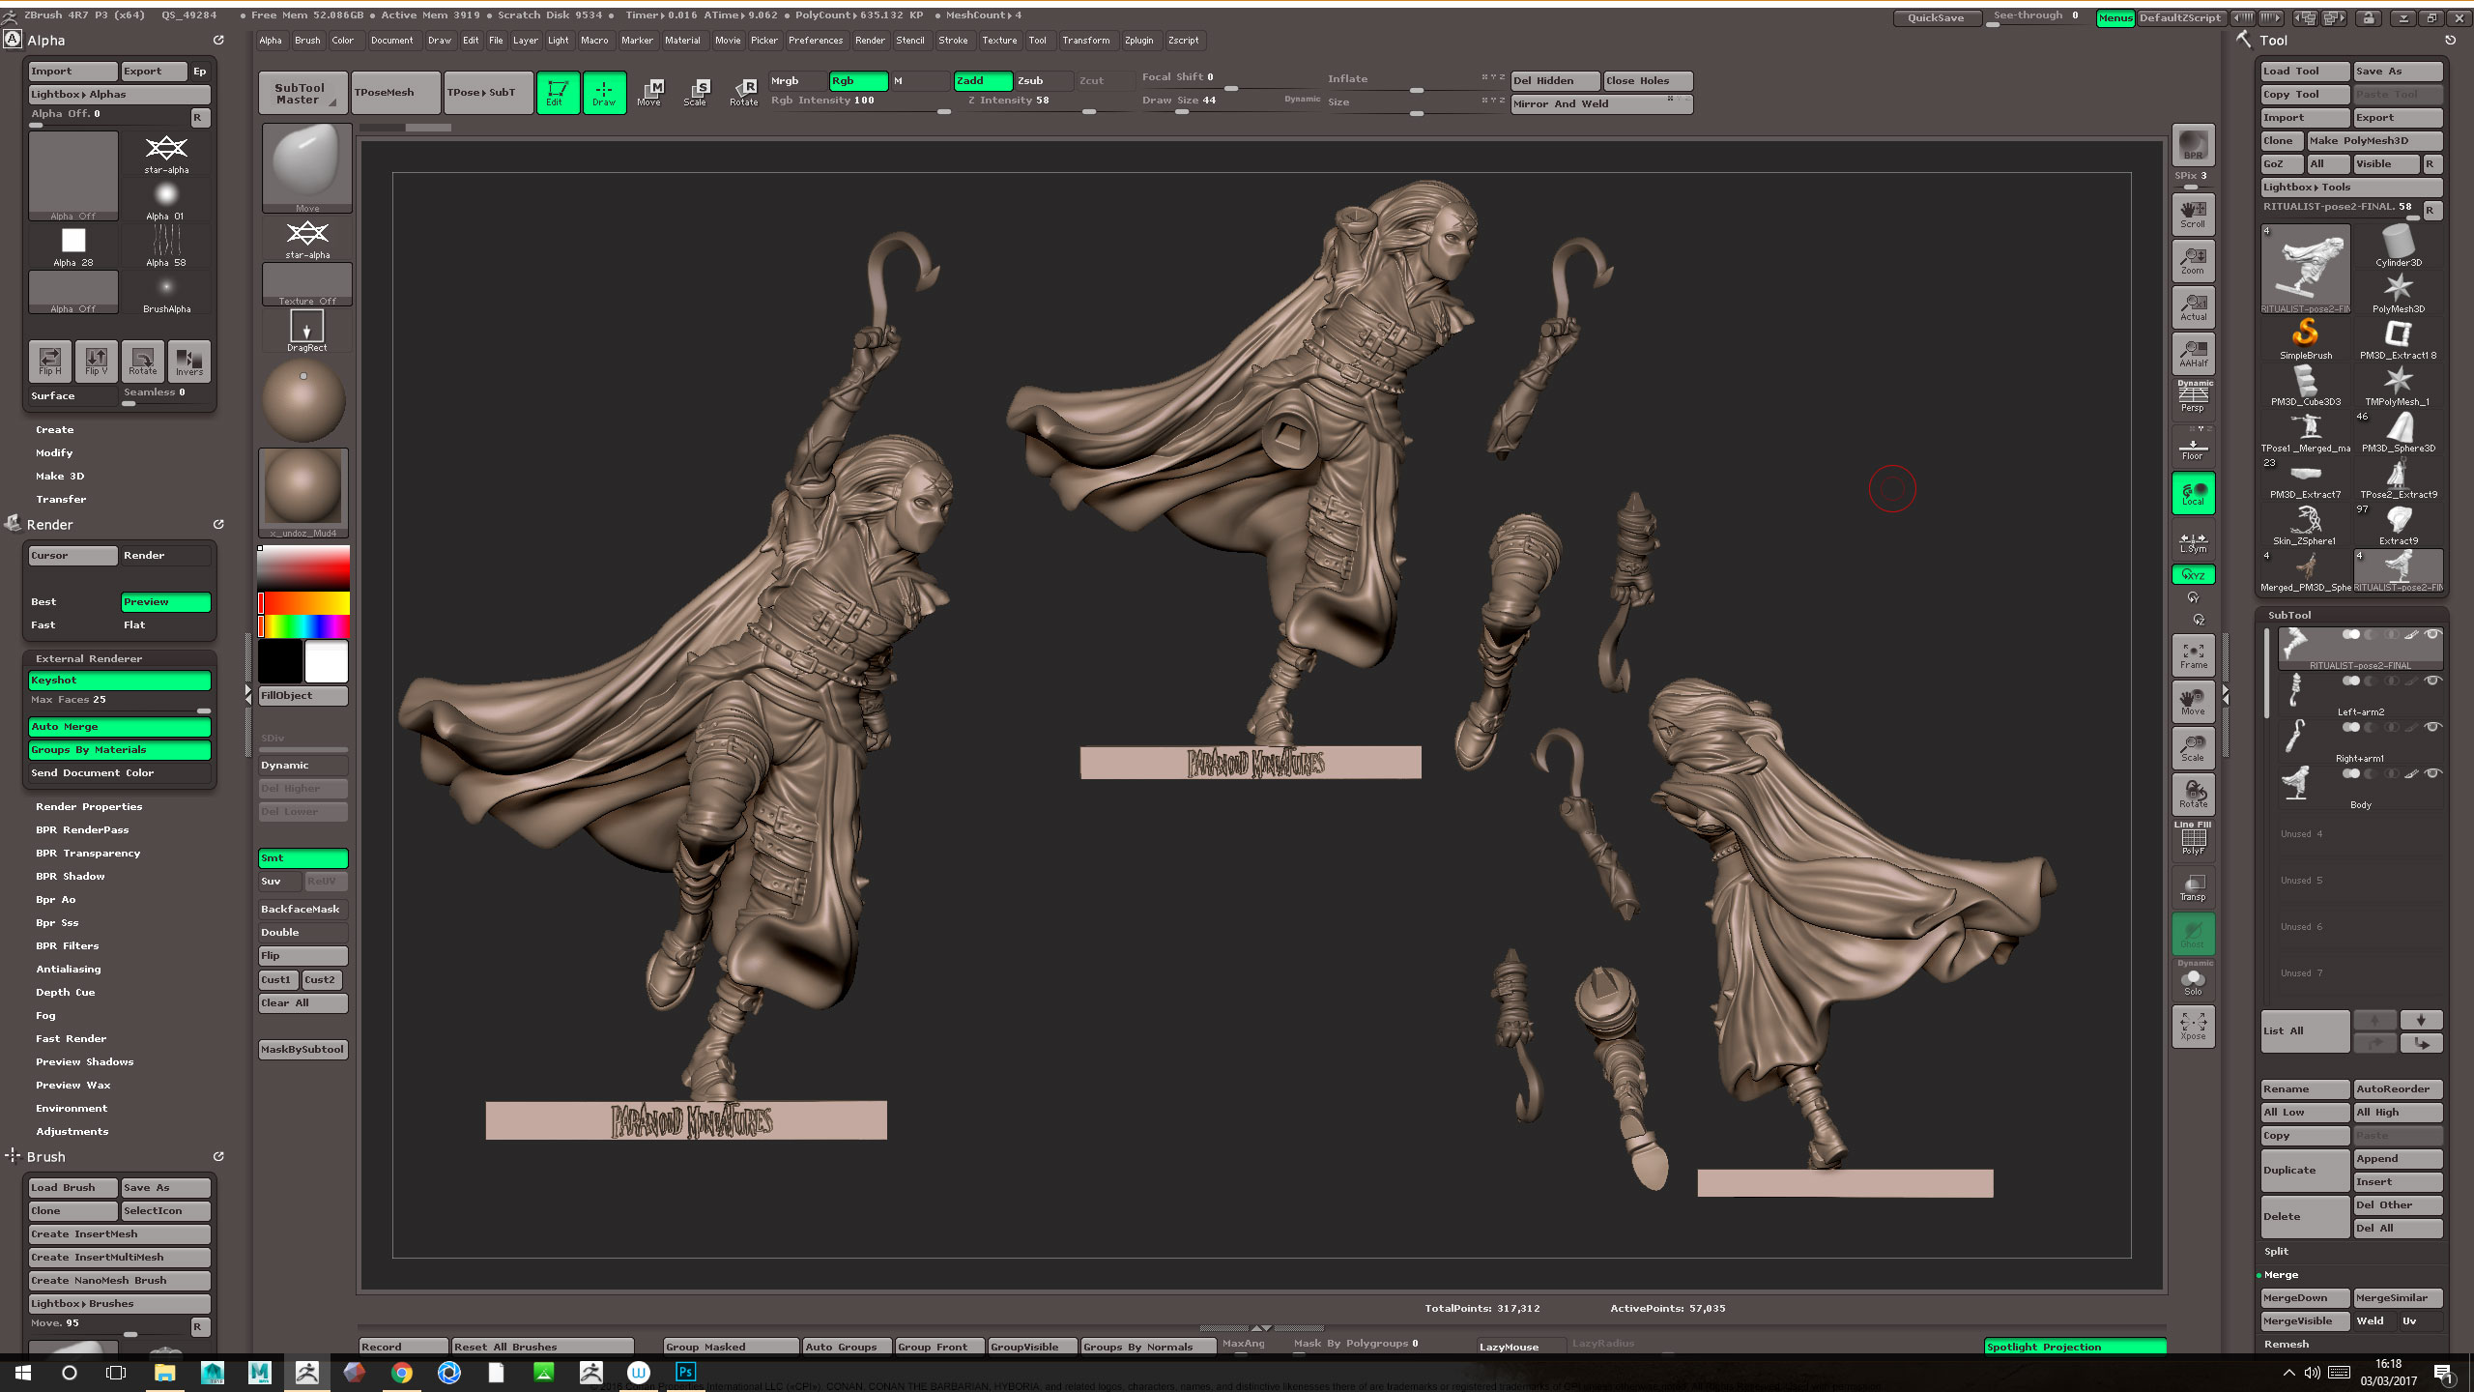Toggle the Floor grid

(x=2193, y=446)
